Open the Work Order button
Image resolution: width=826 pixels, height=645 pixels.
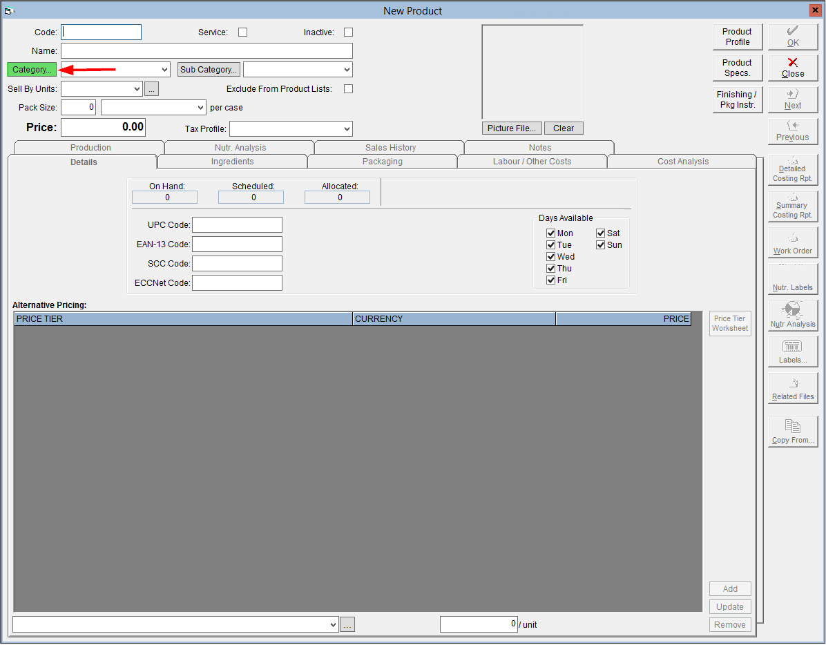click(x=792, y=242)
